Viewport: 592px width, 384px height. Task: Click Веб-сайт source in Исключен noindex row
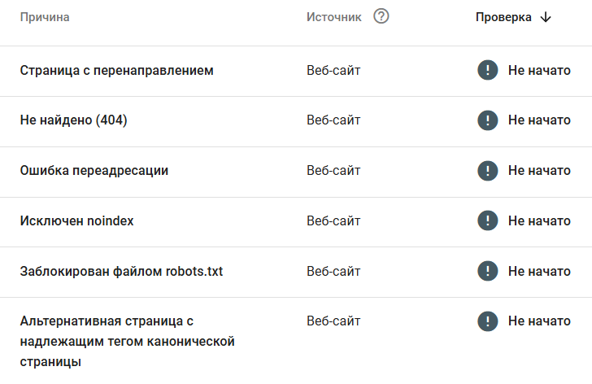pyautogui.click(x=333, y=221)
